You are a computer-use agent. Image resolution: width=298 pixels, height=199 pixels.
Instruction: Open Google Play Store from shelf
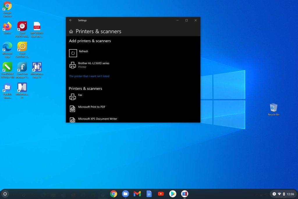(x=173, y=194)
